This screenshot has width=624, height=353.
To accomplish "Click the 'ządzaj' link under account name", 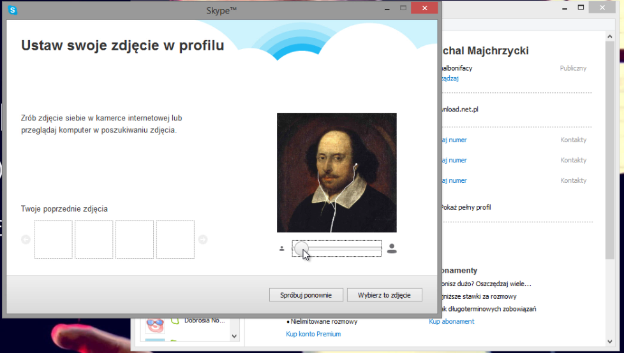I will (450, 78).
